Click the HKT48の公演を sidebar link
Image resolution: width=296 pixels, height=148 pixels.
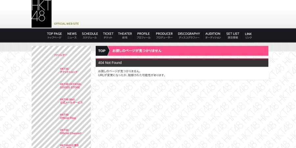pyautogui.click(x=69, y=146)
